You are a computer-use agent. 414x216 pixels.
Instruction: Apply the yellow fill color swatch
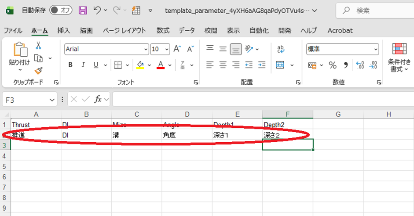140,65
